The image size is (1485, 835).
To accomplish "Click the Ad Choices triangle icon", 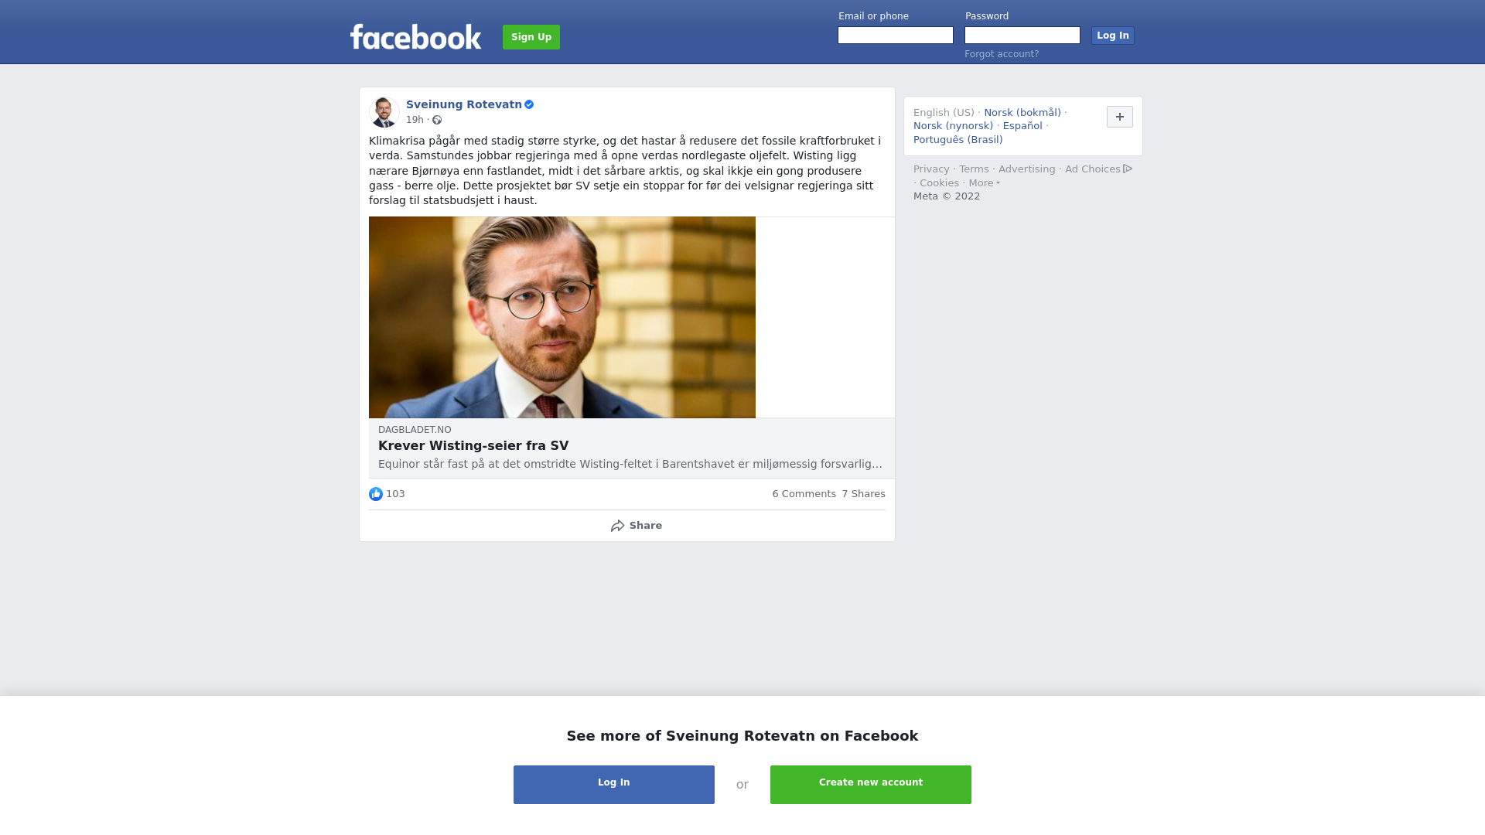I will point(1128,169).
